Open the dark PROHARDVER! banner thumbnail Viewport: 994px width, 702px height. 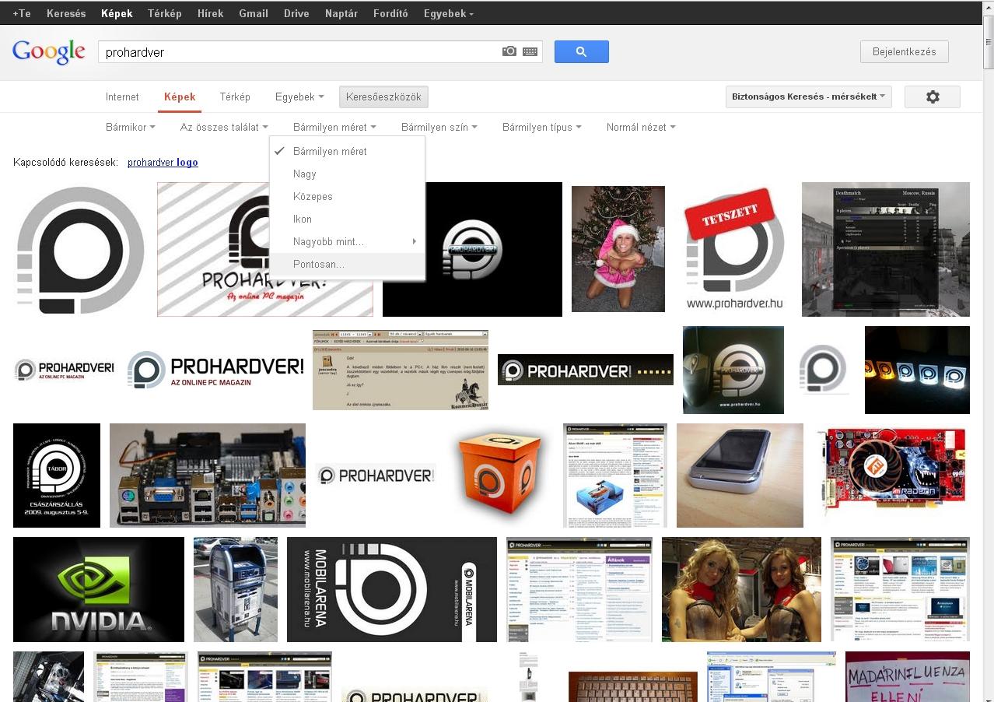pyautogui.click(x=586, y=370)
